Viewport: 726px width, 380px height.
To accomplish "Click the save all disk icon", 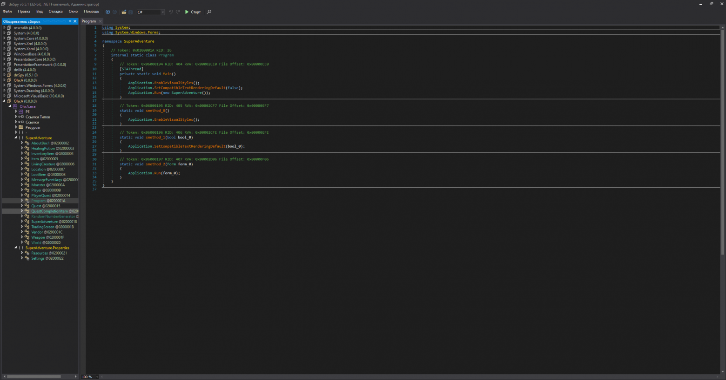I will [131, 12].
